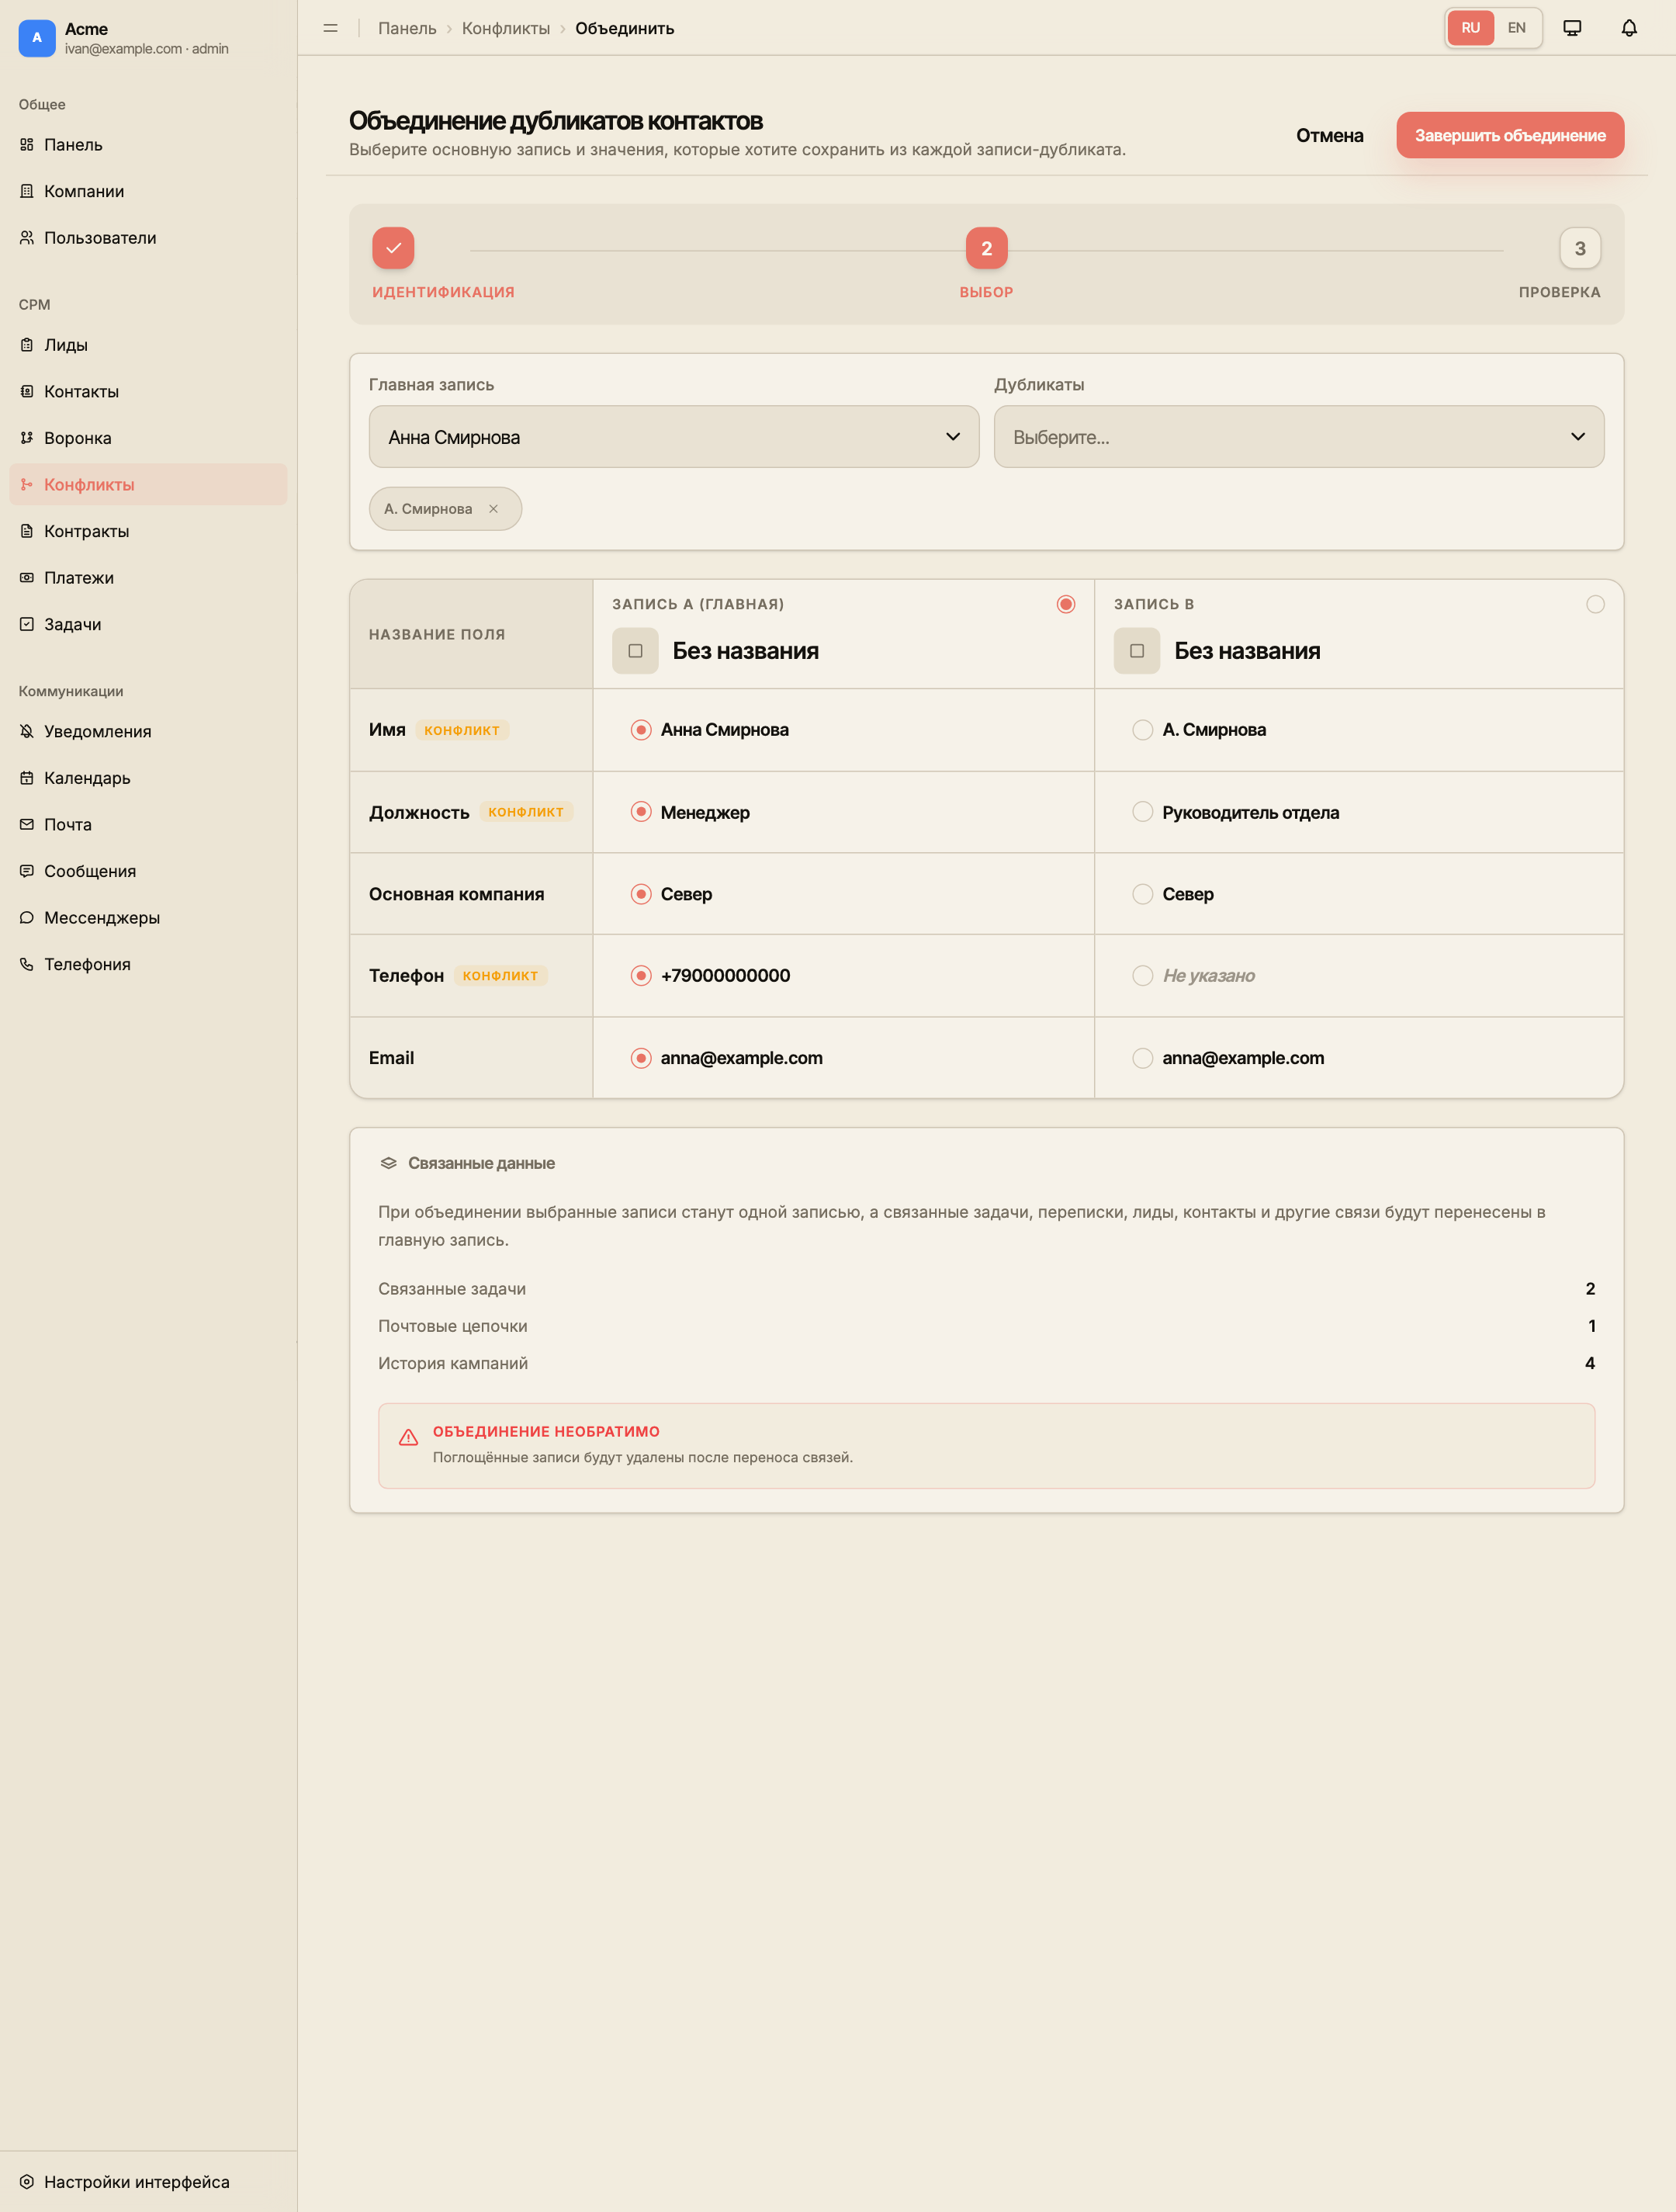Screen dimensions: 1676x2212
Task: Click the monitor display icon in header
Action: [x=1572, y=28]
